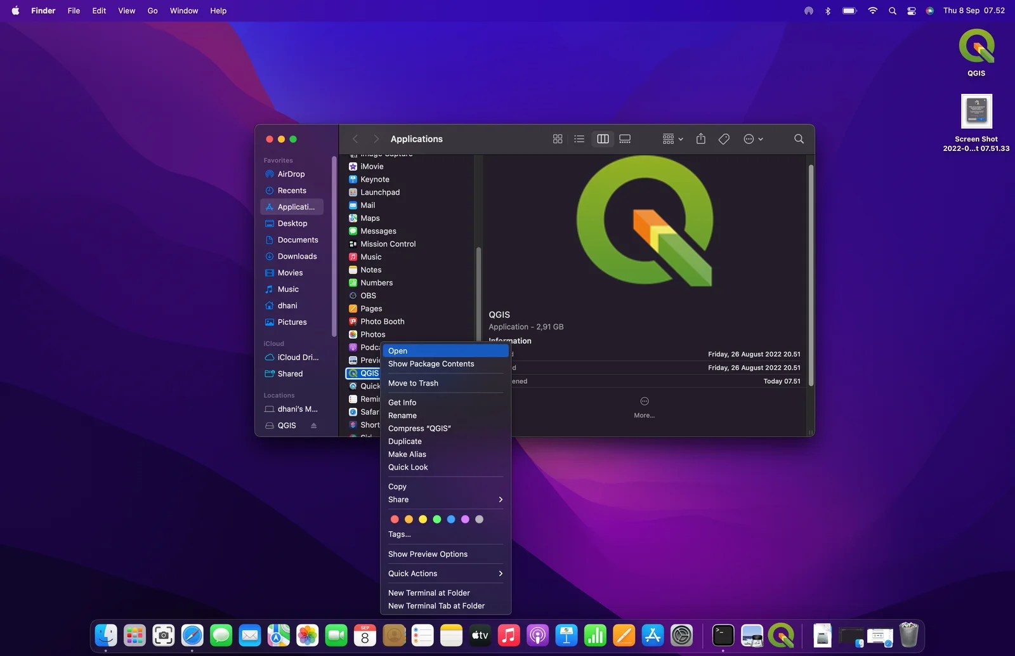Click the Finder back navigation arrow

pyautogui.click(x=355, y=139)
